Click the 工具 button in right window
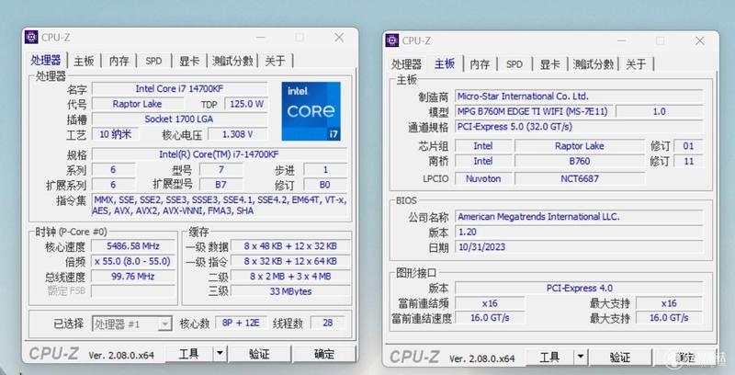The height and width of the screenshot is (375, 735). pos(549,358)
